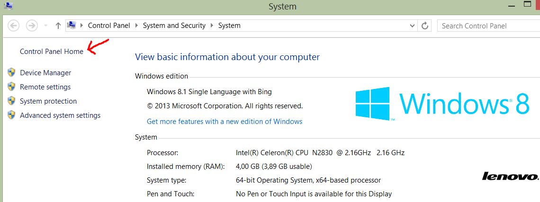
Task: Click the shield icon for Advanced system settings
Action: click(x=12, y=115)
